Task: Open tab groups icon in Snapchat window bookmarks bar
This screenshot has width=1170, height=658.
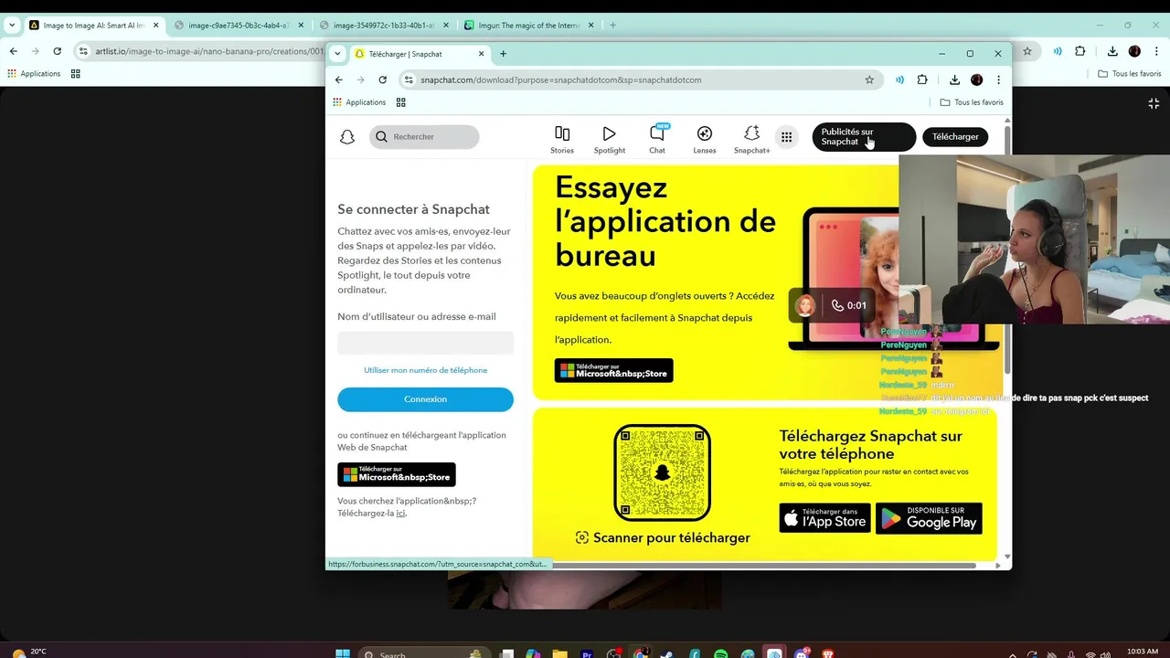Action: click(x=401, y=102)
